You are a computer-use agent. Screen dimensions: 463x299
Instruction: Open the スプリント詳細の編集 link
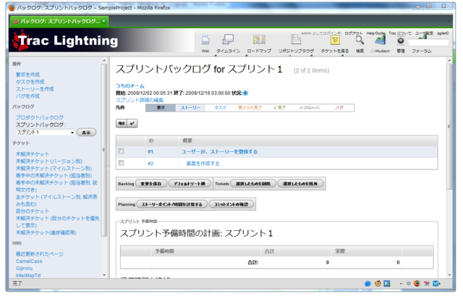coord(140,100)
